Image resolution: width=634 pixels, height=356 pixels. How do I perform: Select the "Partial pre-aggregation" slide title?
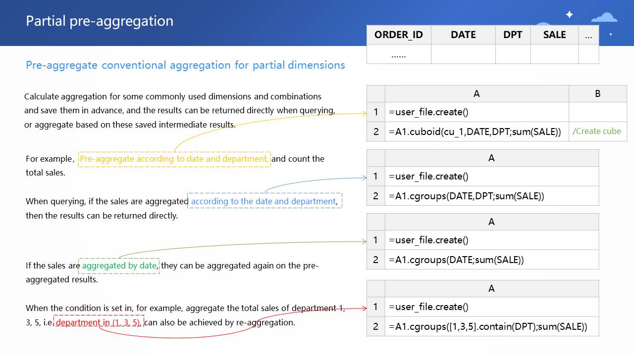click(100, 21)
